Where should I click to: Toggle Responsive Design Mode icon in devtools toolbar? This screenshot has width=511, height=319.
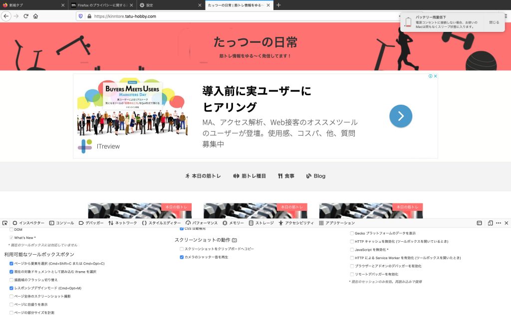[490, 223]
